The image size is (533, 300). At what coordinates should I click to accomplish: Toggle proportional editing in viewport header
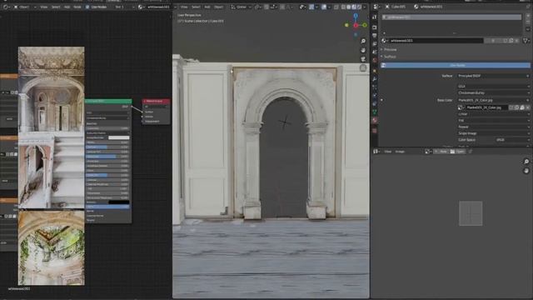[x=282, y=7]
